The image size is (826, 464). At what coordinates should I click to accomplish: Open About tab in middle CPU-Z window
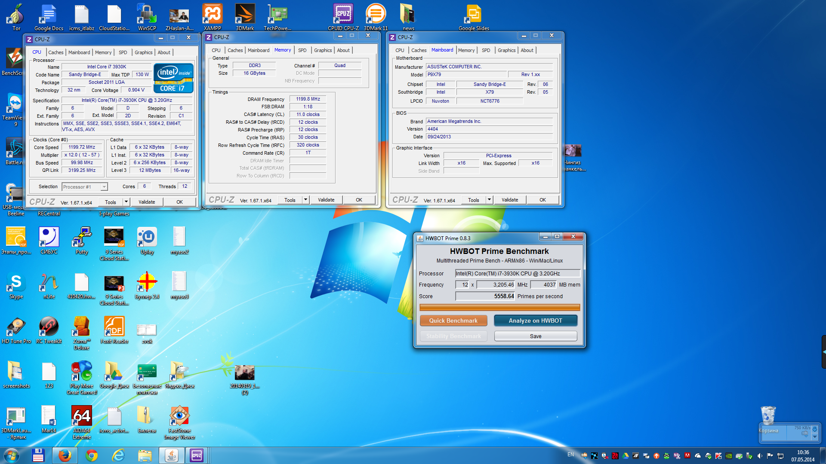[343, 50]
